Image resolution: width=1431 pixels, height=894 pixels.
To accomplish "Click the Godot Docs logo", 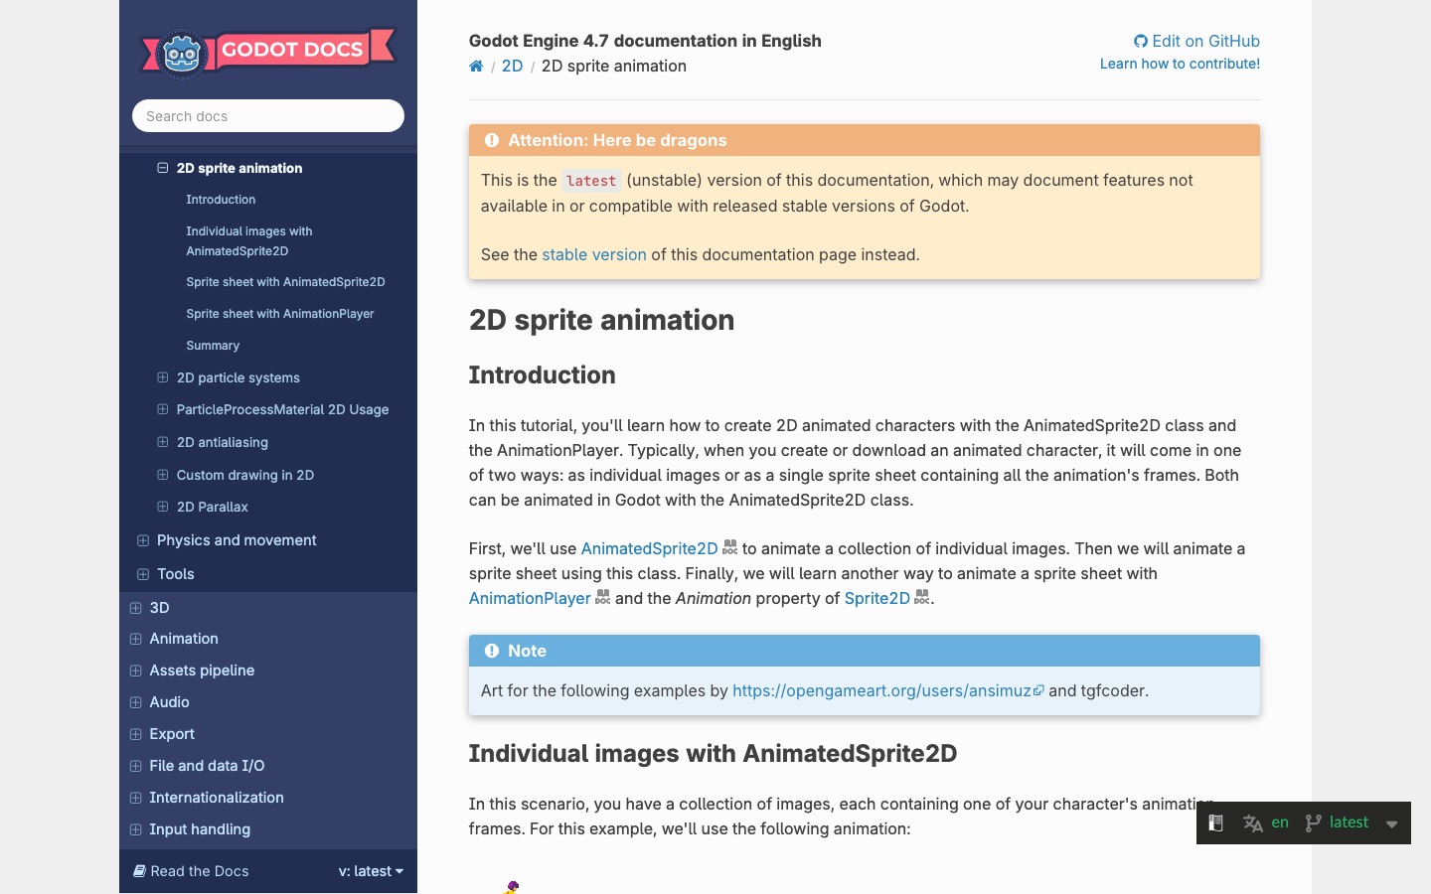I will coord(268,52).
